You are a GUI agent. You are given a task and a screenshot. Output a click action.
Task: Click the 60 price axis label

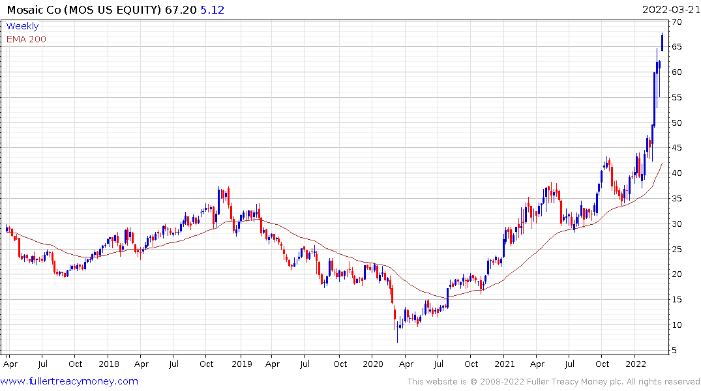(x=677, y=72)
